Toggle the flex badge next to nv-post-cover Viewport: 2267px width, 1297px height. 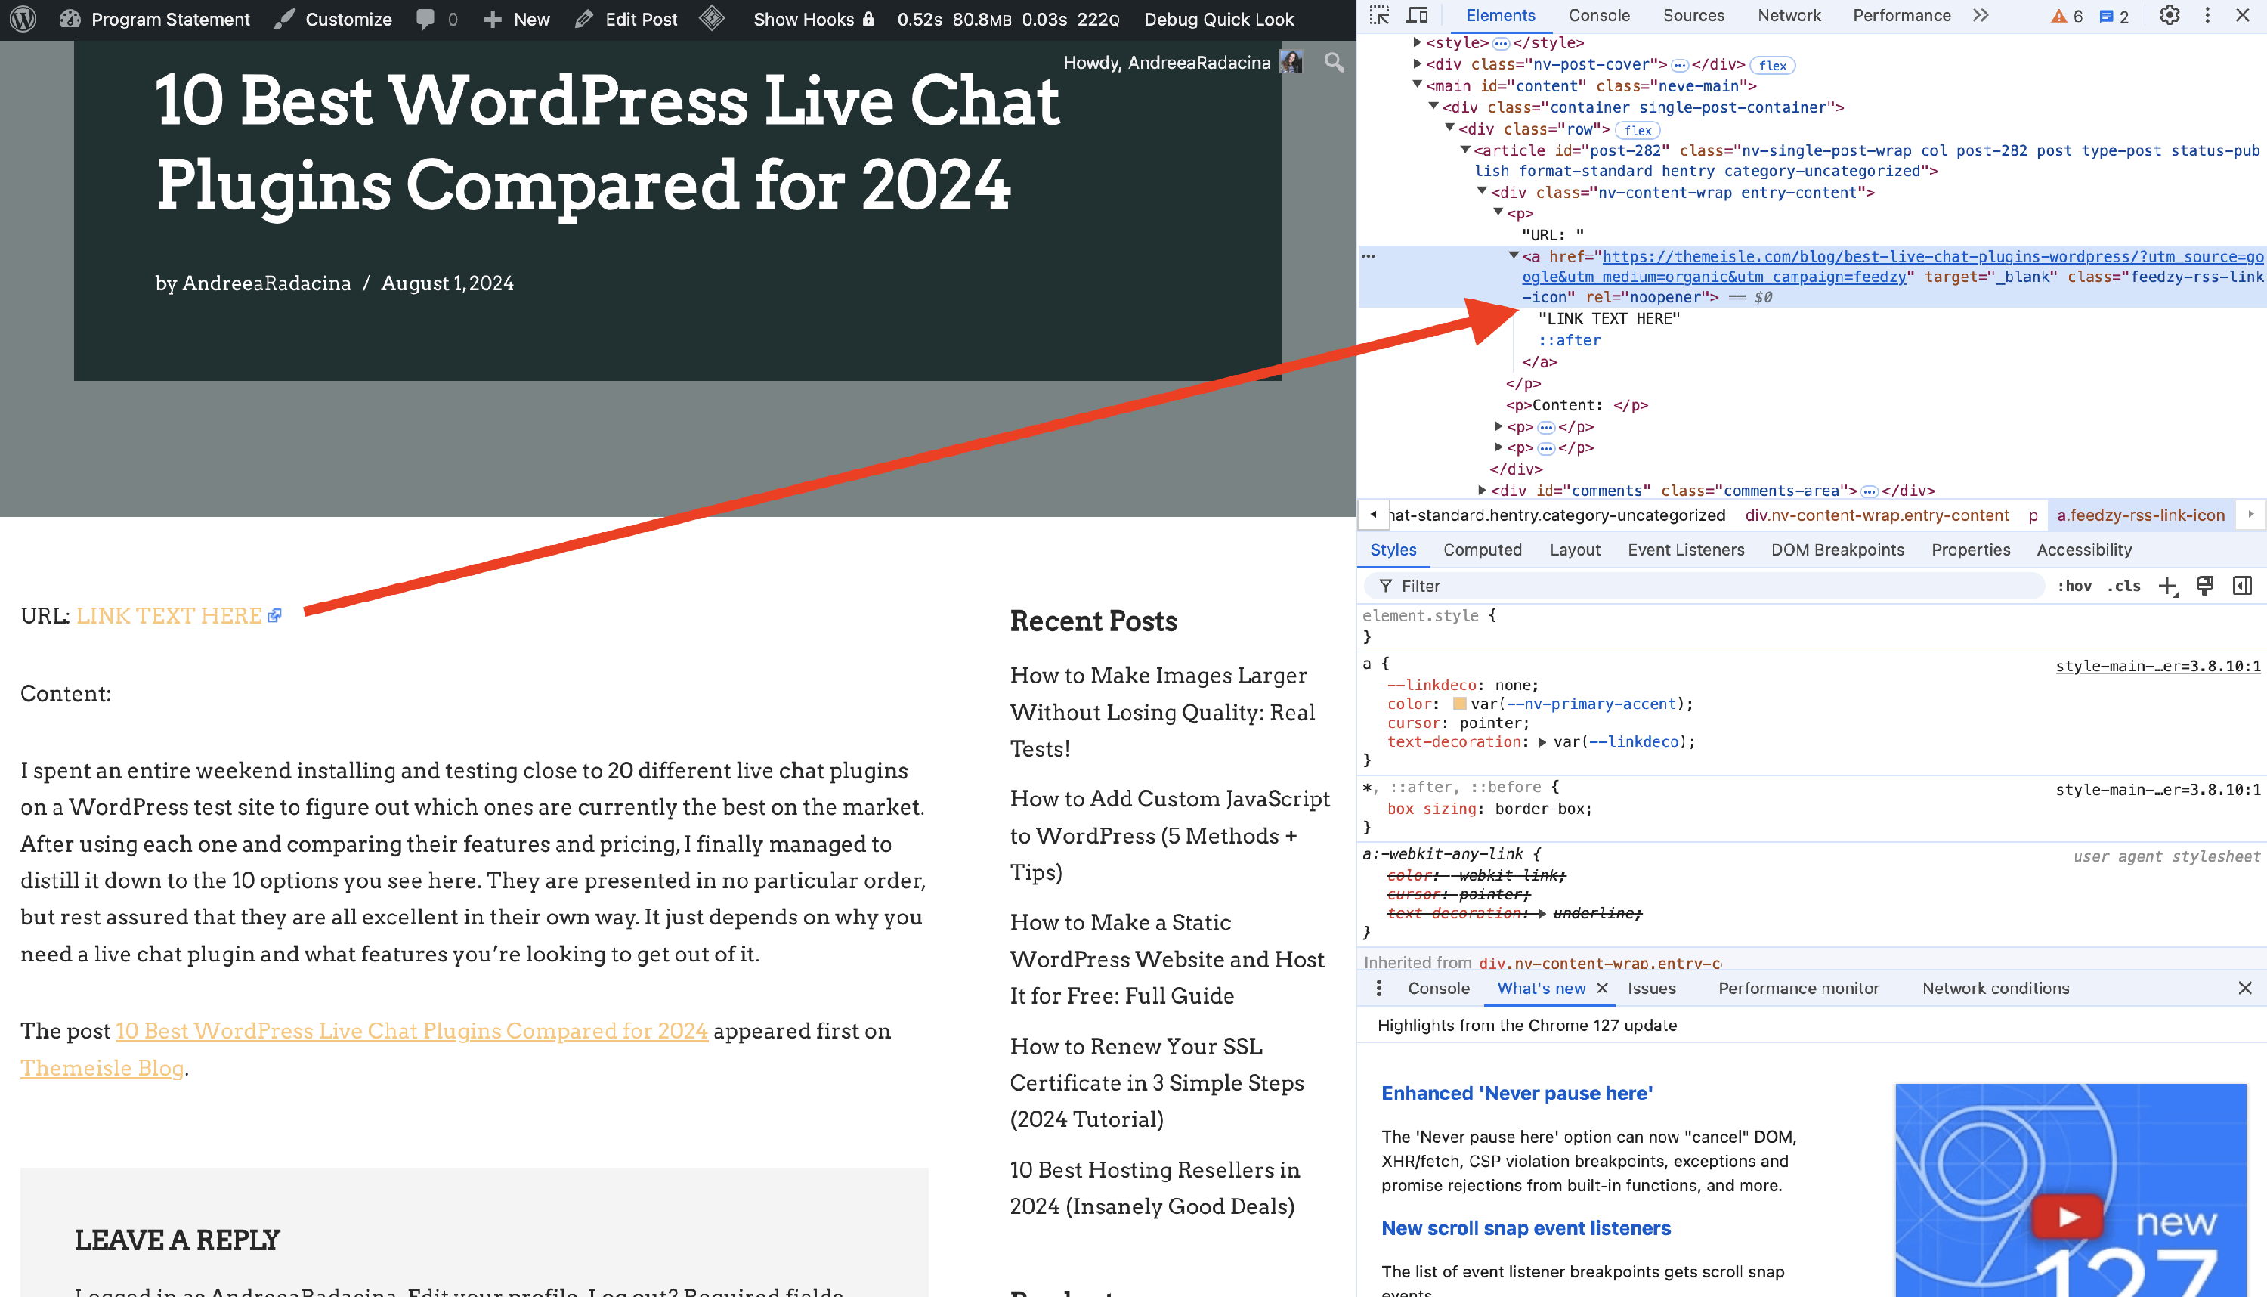click(1772, 65)
